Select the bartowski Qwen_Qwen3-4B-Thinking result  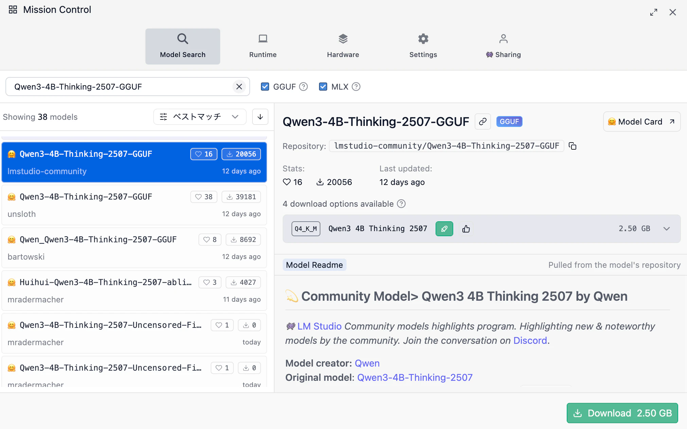click(x=134, y=248)
